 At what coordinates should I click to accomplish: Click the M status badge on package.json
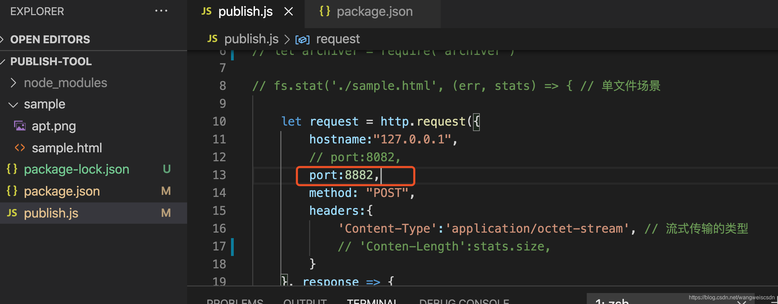166,191
